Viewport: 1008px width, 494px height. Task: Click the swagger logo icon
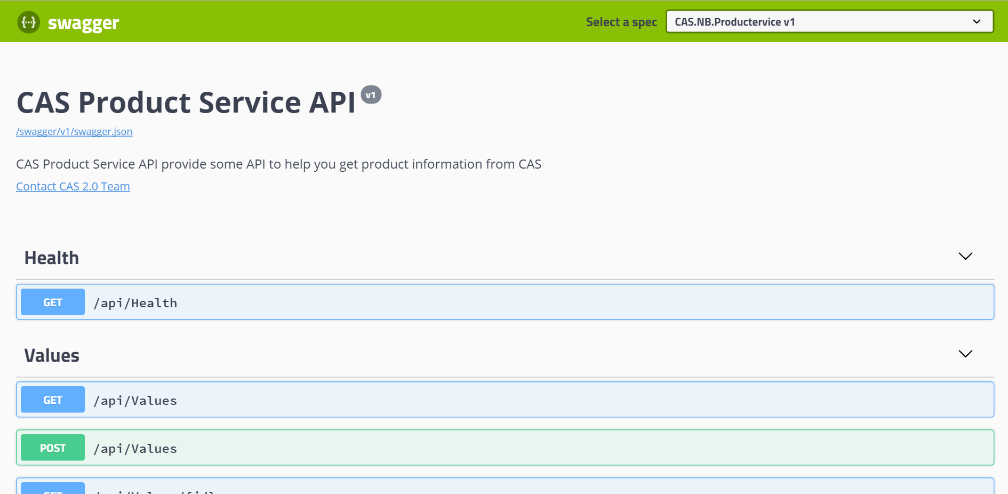coord(28,22)
